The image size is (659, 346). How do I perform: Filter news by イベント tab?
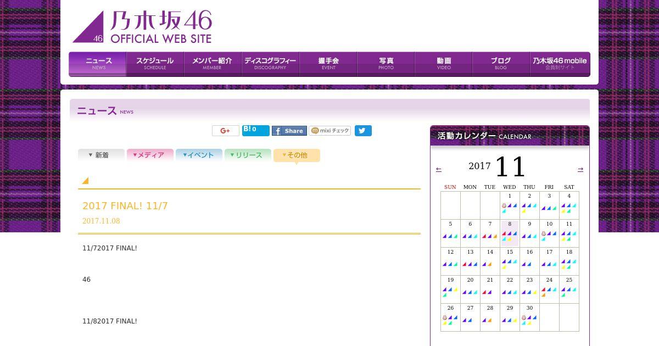tap(199, 155)
